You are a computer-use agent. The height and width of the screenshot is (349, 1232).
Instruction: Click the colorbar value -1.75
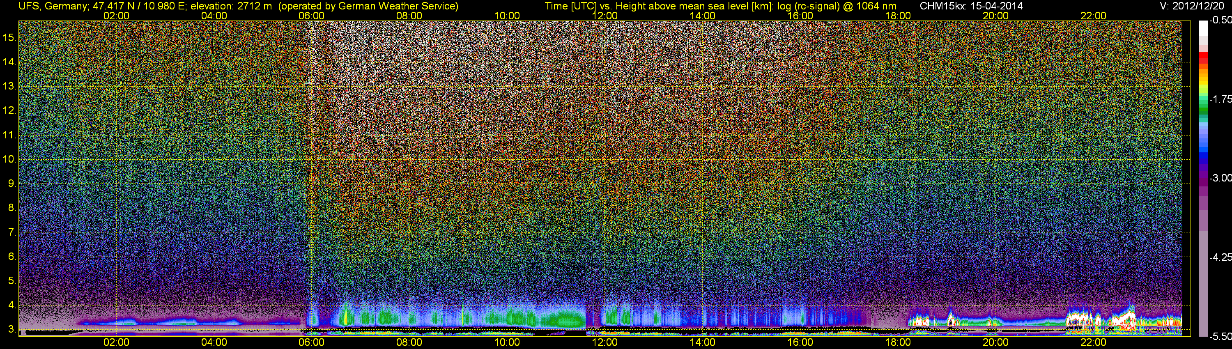1220,99
